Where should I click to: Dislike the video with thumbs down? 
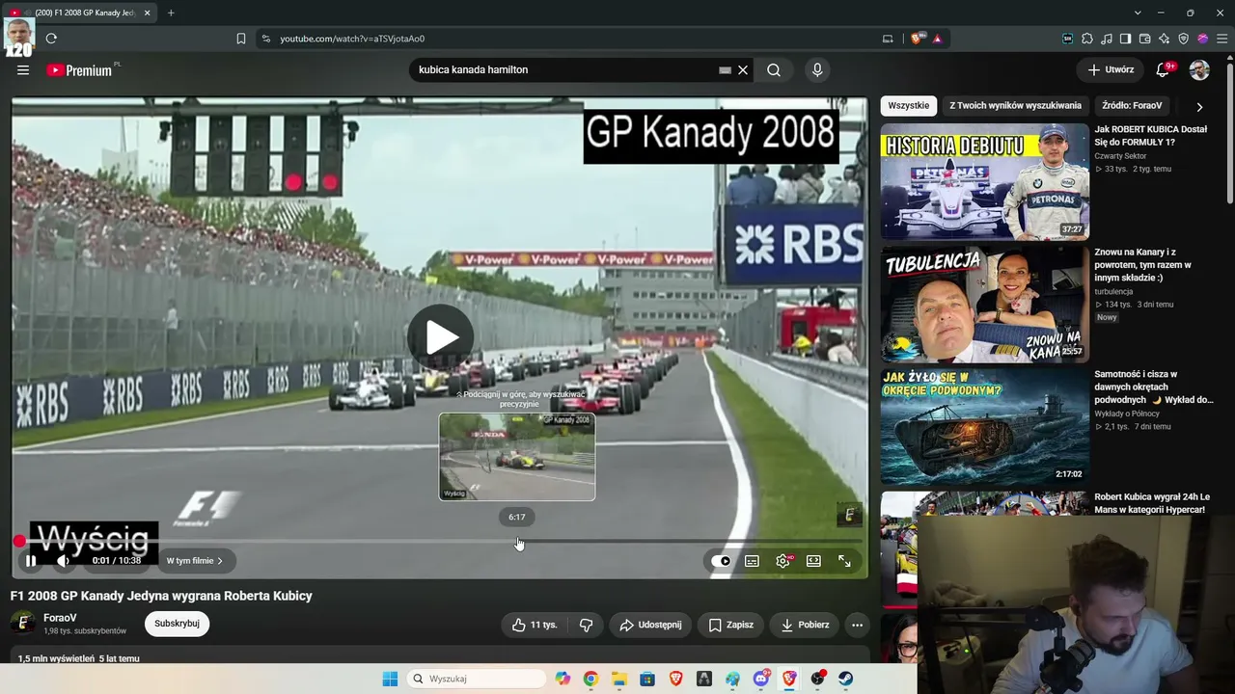(586, 625)
